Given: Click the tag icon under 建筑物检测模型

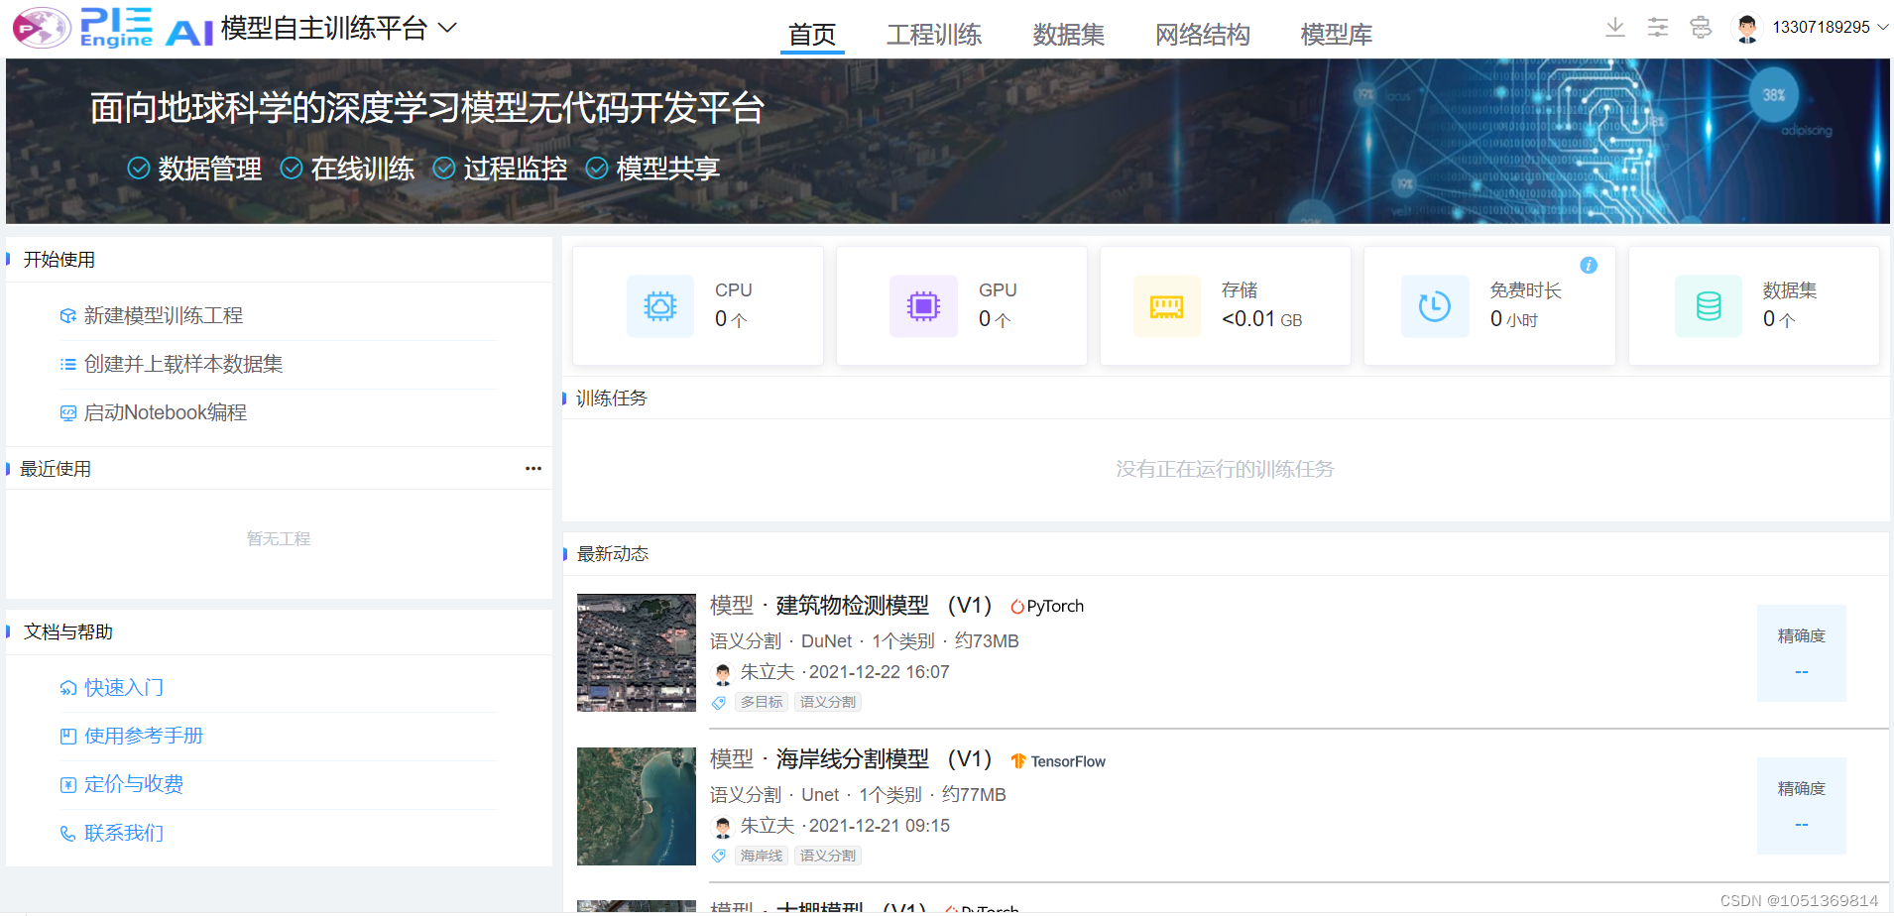Looking at the screenshot, I should tap(719, 703).
